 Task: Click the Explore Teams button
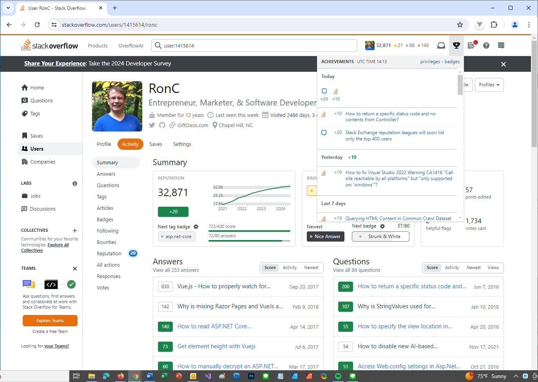tap(50, 321)
